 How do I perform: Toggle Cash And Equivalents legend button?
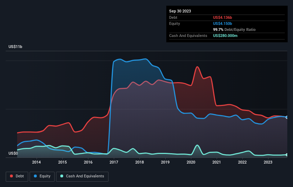[82, 176]
